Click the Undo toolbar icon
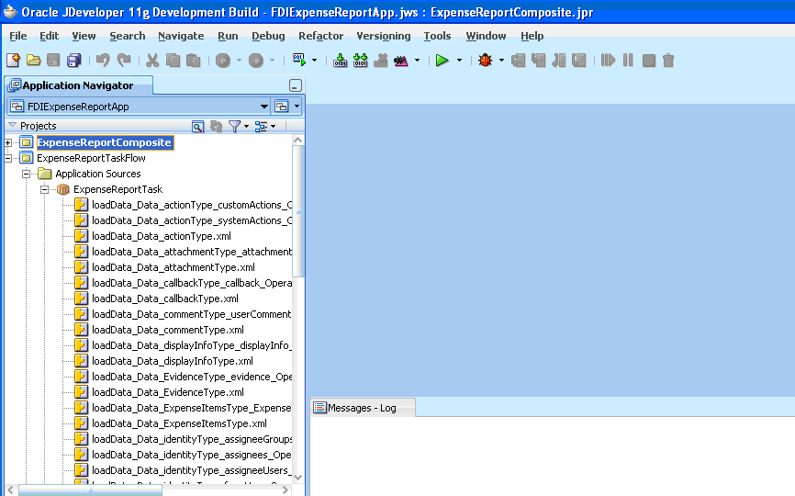 (x=103, y=61)
